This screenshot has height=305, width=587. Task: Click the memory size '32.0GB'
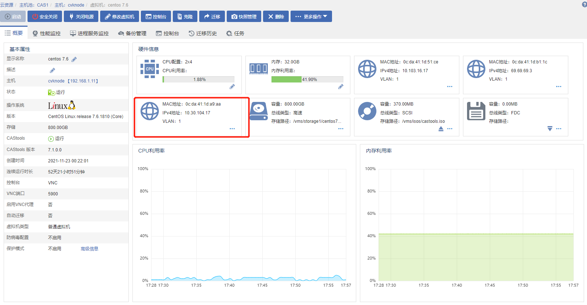292,62
